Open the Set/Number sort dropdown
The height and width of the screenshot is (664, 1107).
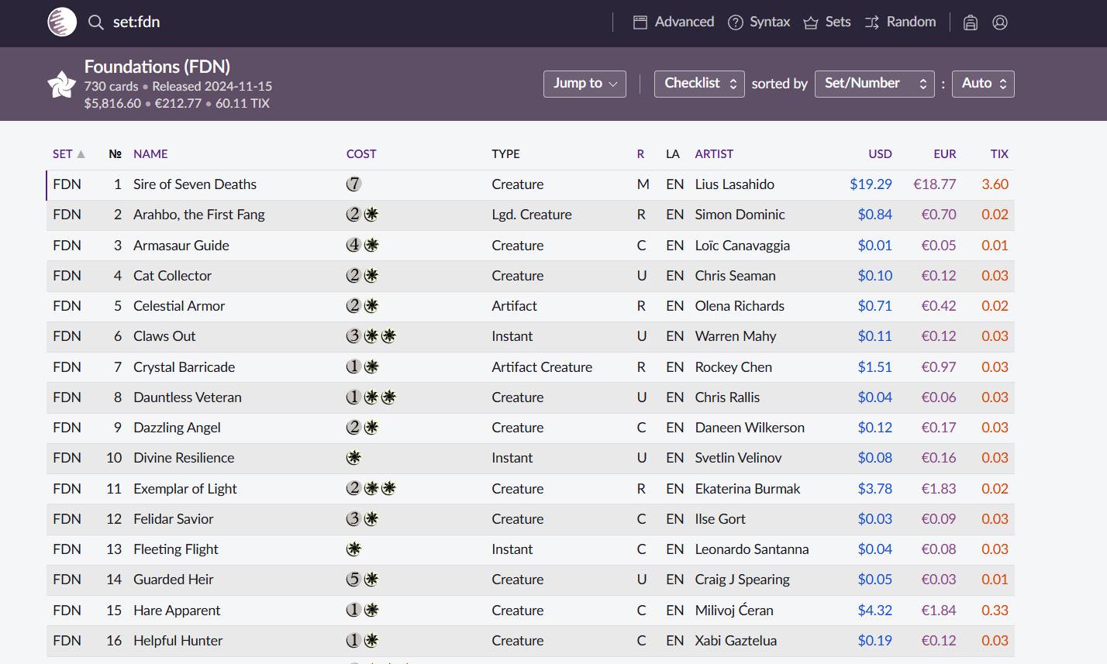point(874,84)
